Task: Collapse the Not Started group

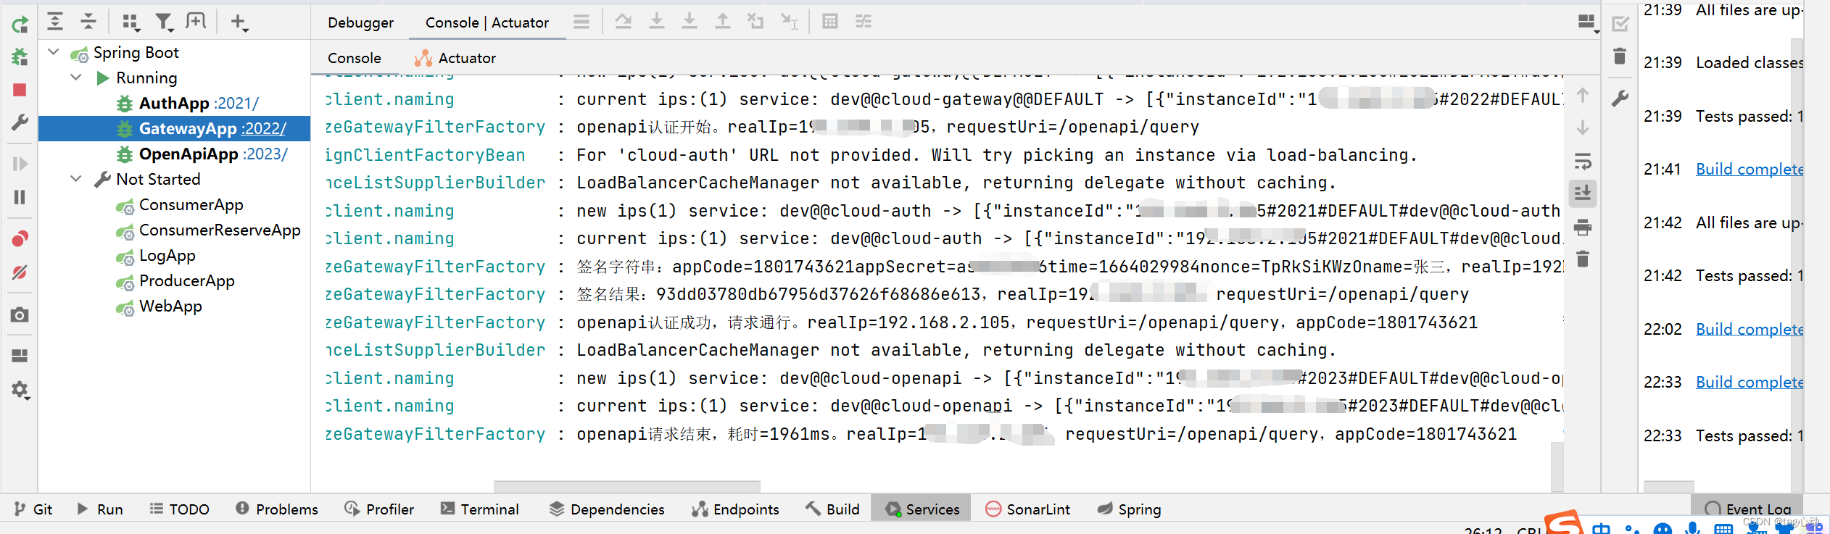Action: tap(75, 178)
